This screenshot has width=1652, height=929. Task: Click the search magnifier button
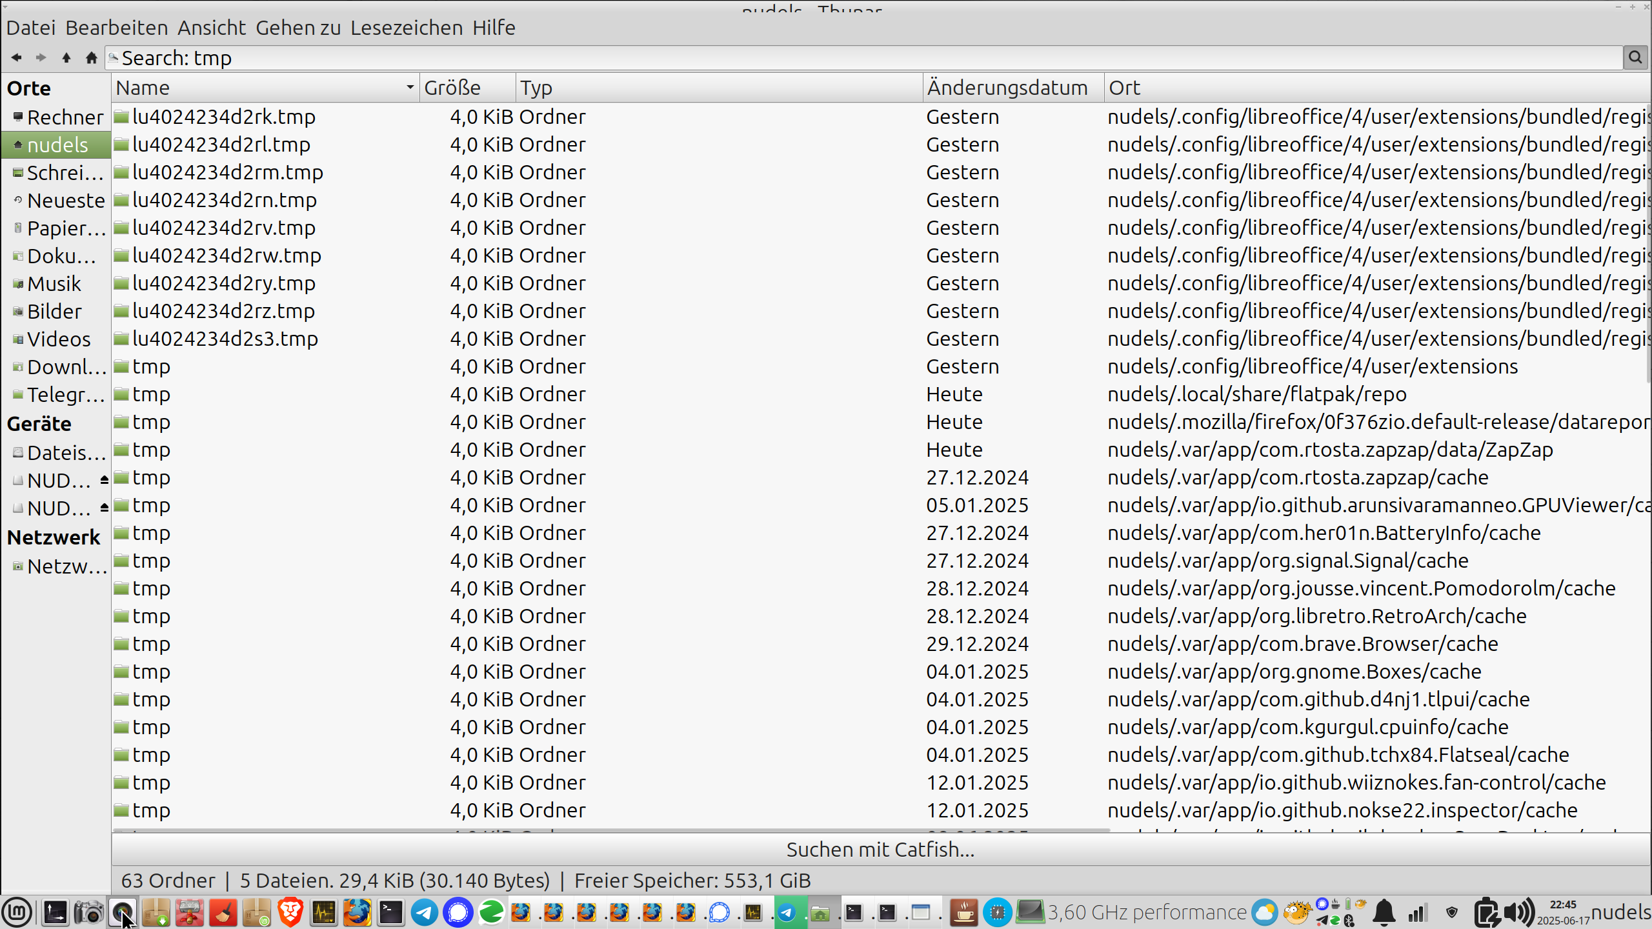(1635, 58)
